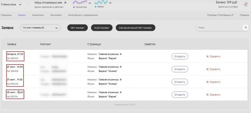Click the XLSX-экспорт button
Screen dimensions: 251x113
point(102,28)
